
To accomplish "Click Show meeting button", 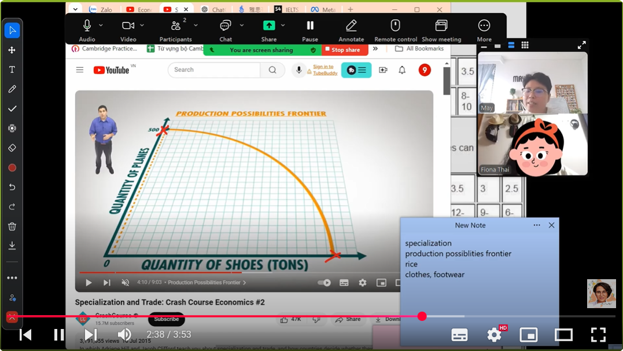I will (x=441, y=30).
